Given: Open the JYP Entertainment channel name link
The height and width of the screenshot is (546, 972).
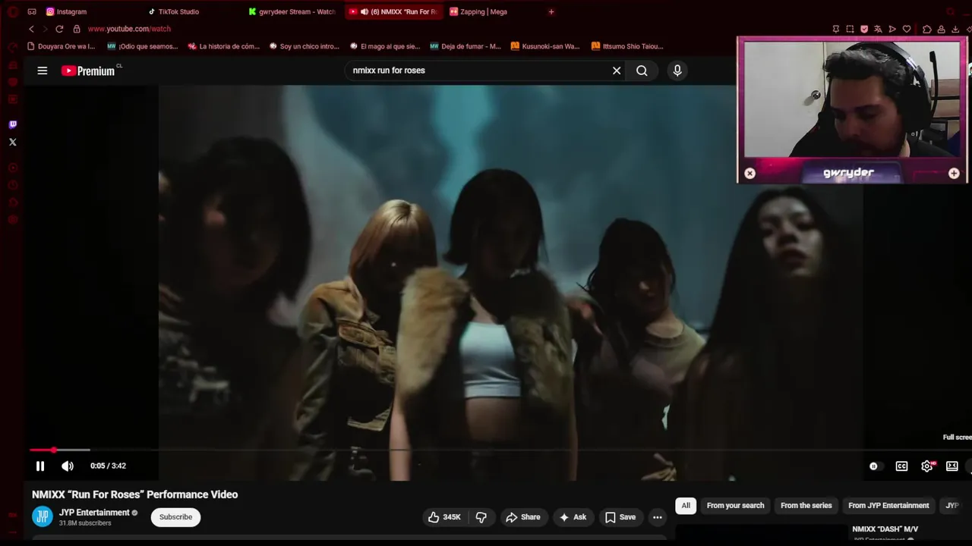Looking at the screenshot, I should [x=94, y=513].
